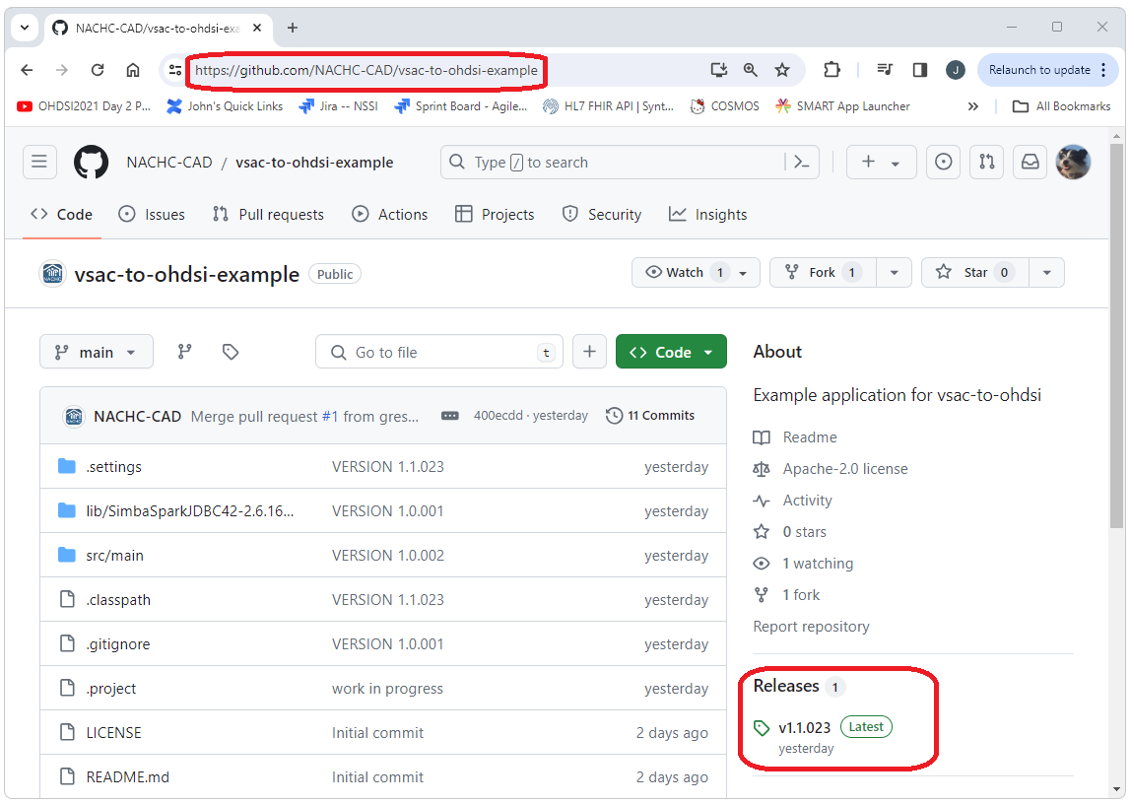Click the URL in the address bar
This screenshot has width=1131, height=804.
pyautogui.click(x=366, y=70)
